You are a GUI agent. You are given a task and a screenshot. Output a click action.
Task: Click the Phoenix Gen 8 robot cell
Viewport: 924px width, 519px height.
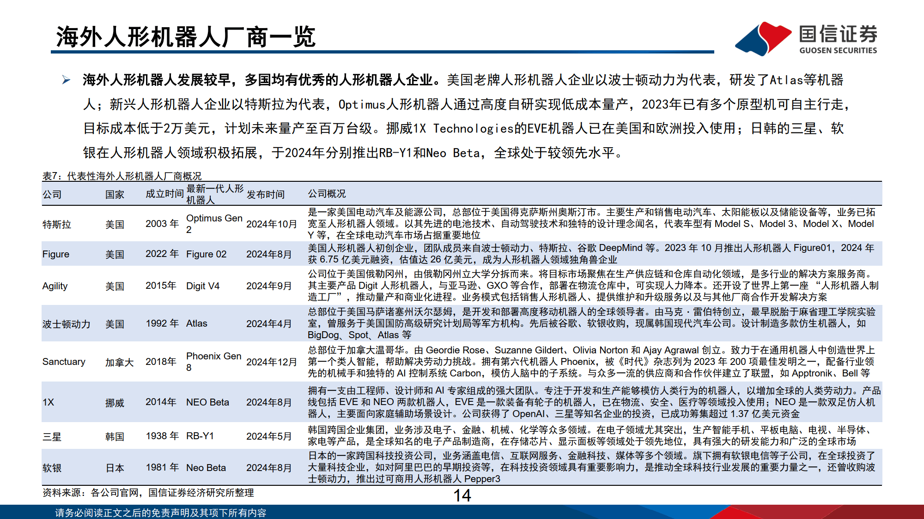[x=214, y=362]
